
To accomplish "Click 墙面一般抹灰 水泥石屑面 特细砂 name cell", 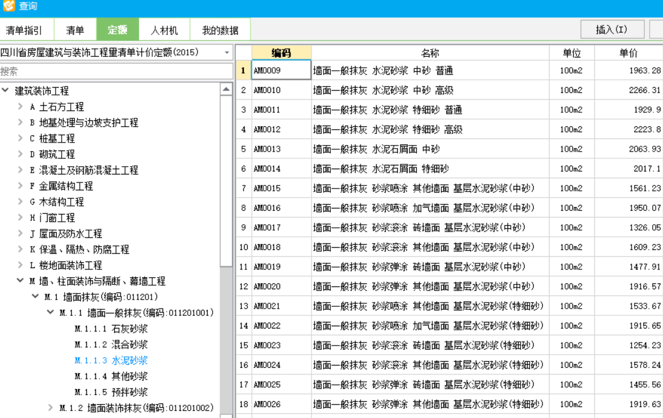I will 430,169.
